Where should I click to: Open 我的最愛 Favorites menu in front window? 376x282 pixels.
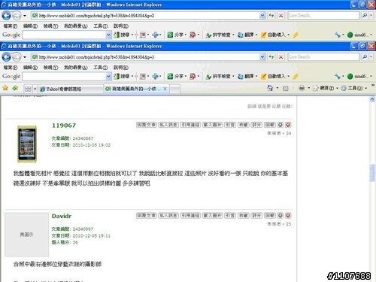76,68
